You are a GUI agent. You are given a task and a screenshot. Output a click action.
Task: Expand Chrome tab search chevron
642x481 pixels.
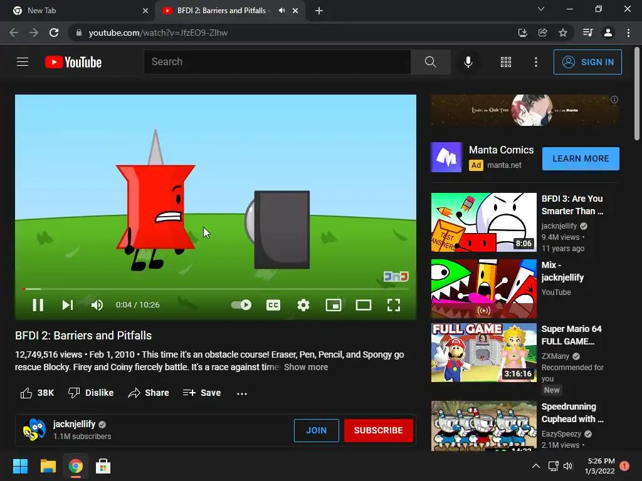(x=541, y=9)
